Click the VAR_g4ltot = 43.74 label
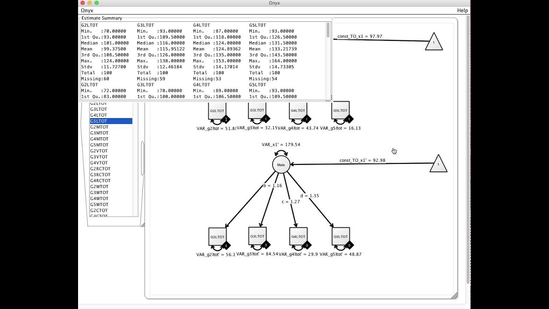The width and height of the screenshot is (549, 309). 298,128
